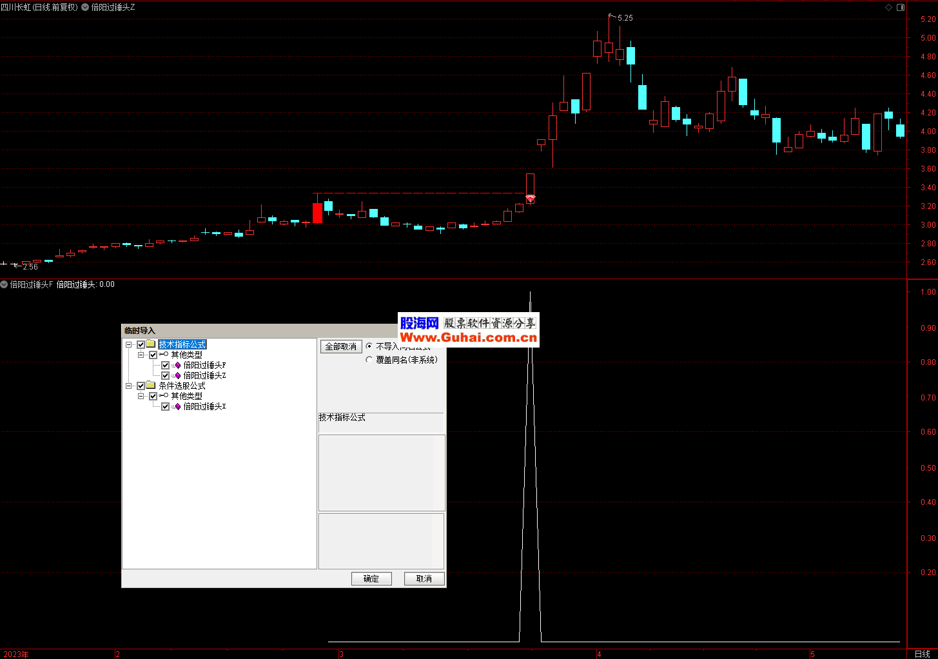Screen dimensions: 938x659
Task: Click the red wifi-like signal marker on the candlestick
Action: [x=530, y=199]
